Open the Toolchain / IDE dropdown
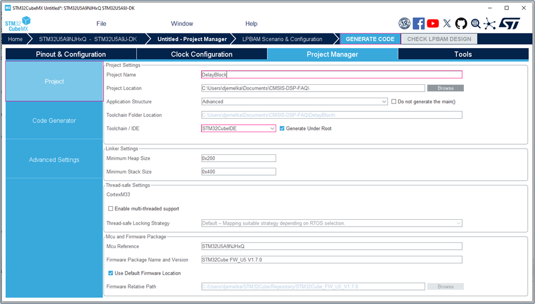 [x=238, y=129]
